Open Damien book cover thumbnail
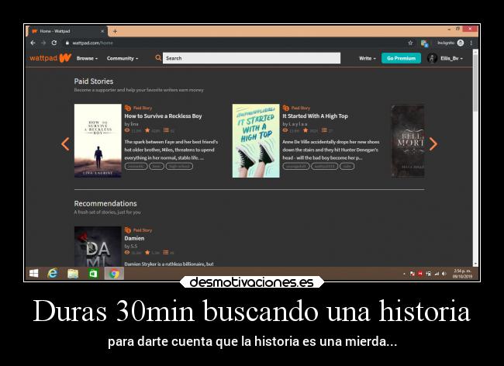Screen dimensions: 504x366 [x=98, y=246]
